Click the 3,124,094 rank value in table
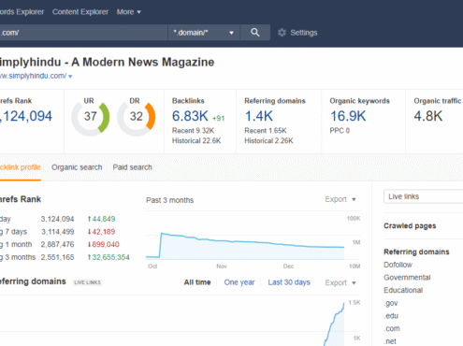Image resolution: width=463 pixels, height=346 pixels. coord(57,219)
